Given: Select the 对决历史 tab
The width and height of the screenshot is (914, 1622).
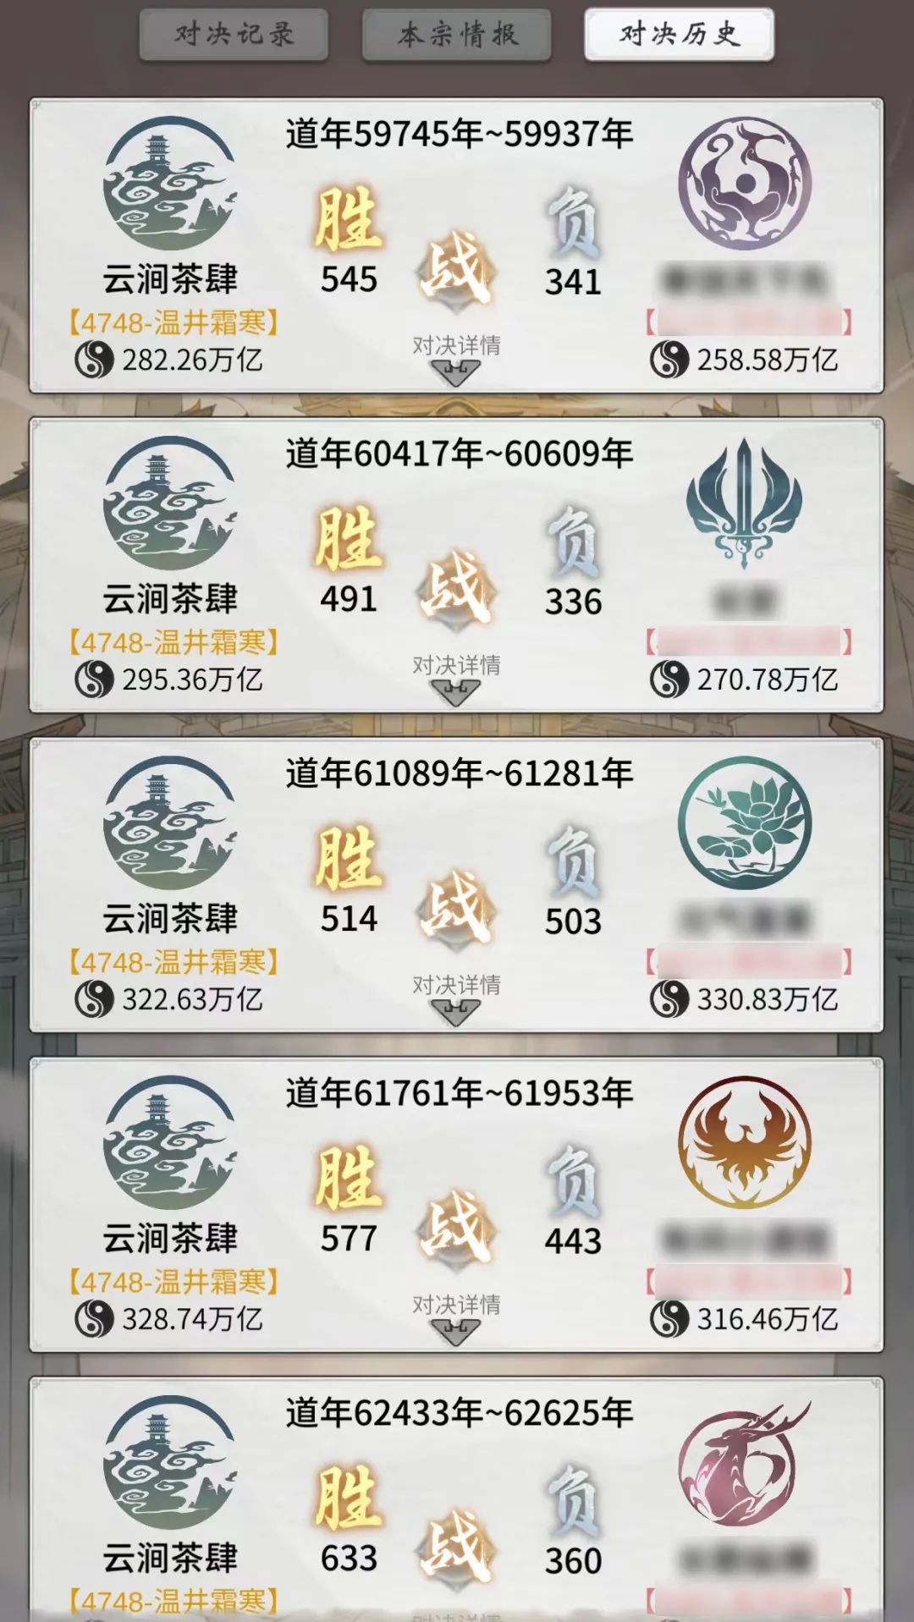Looking at the screenshot, I should coord(679,35).
